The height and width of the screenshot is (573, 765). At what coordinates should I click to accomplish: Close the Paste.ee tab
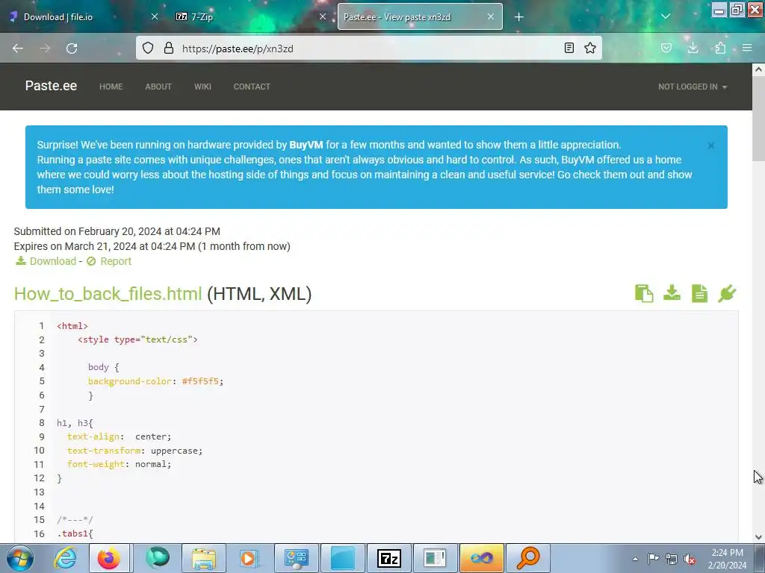click(491, 16)
